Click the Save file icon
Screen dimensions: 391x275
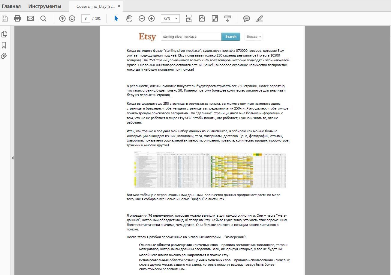pos(5,19)
